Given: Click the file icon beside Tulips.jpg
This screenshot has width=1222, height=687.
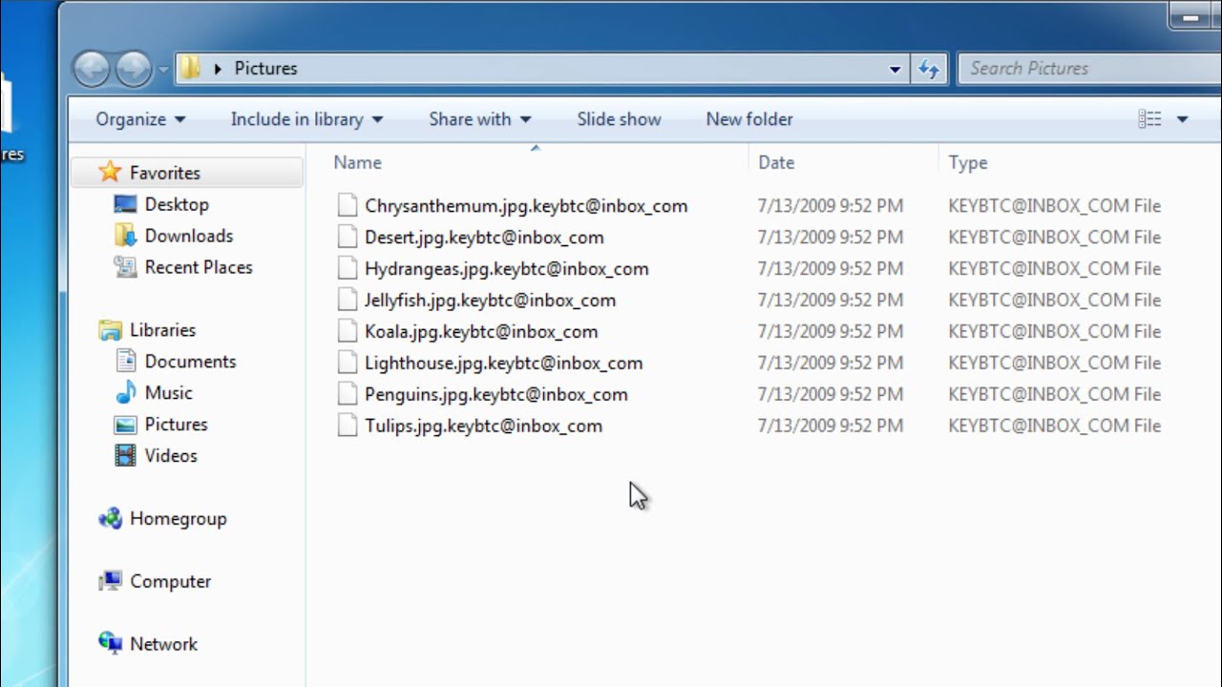Looking at the screenshot, I should coord(348,426).
